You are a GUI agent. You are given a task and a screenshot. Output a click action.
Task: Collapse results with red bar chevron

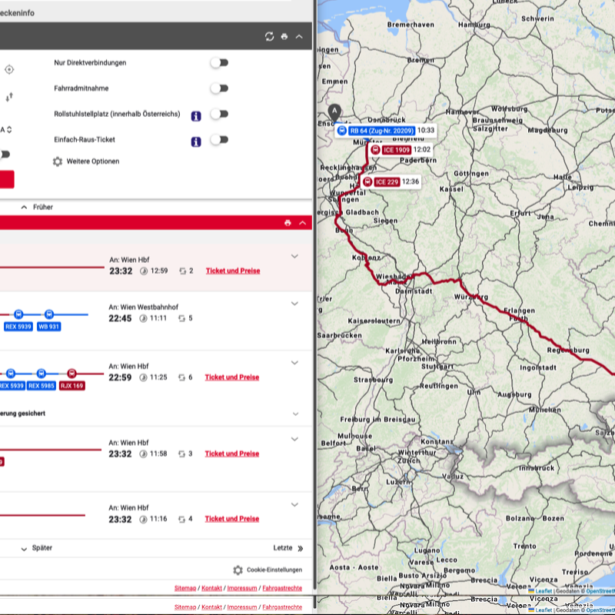[302, 223]
